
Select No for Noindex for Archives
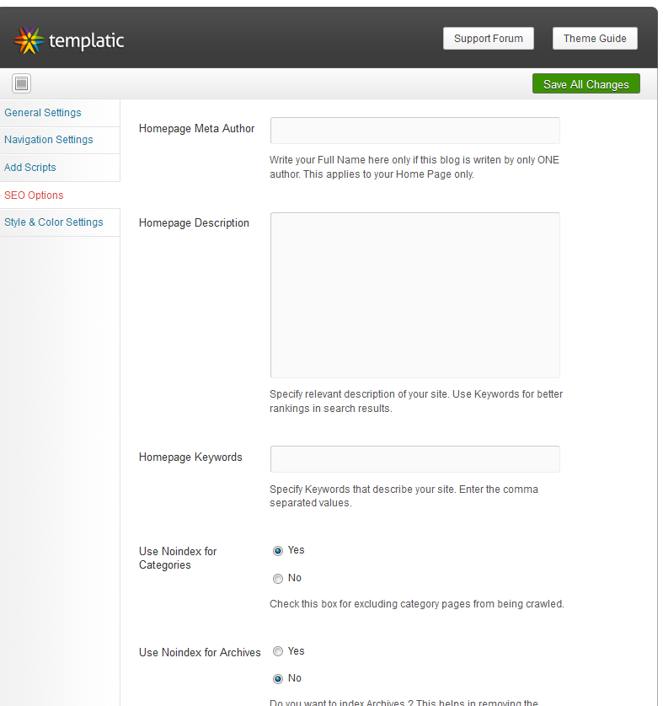coord(278,679)
